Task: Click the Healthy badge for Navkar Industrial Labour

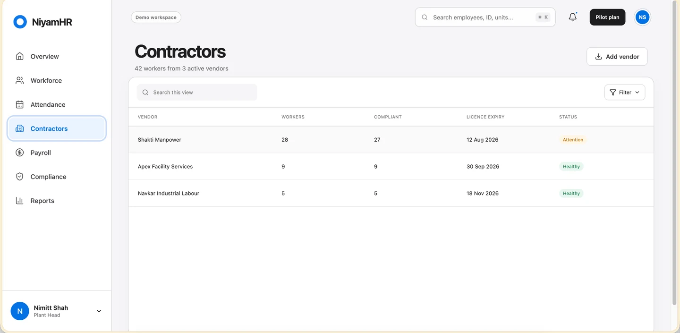Action: (571, 193)
